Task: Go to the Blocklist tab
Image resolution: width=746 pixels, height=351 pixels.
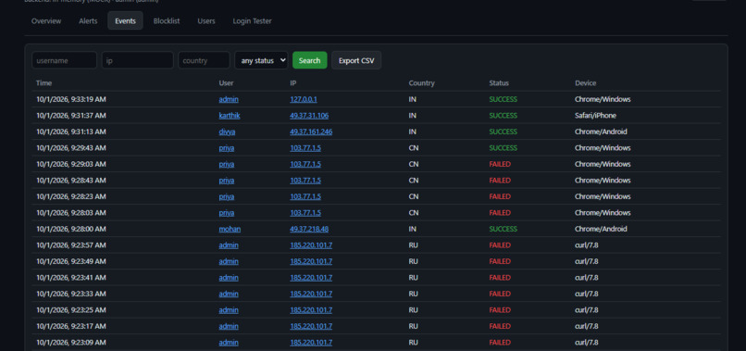Action: 167,21
